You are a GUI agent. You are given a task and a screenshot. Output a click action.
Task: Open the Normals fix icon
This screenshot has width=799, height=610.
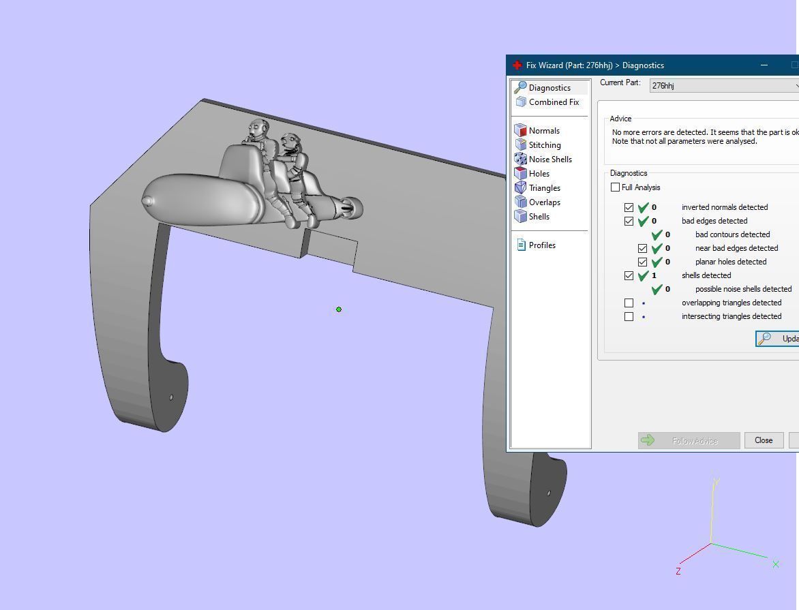click(520, 130)
